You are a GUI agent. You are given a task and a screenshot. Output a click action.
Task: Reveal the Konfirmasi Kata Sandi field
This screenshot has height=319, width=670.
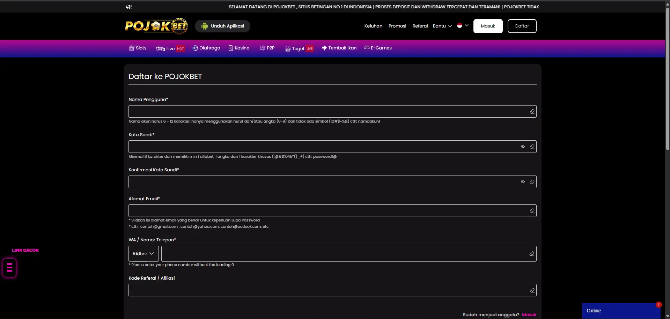tap(522, 181)
